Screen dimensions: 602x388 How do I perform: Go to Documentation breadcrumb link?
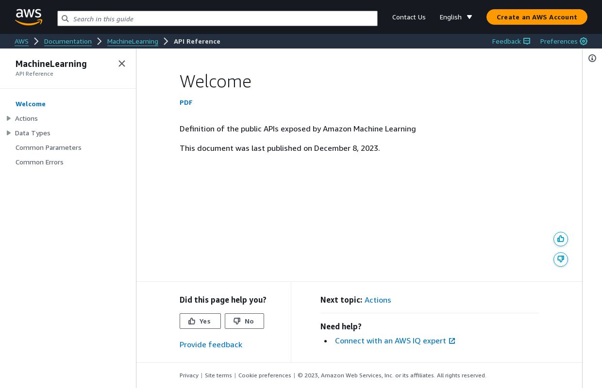[x=68, y=41]
